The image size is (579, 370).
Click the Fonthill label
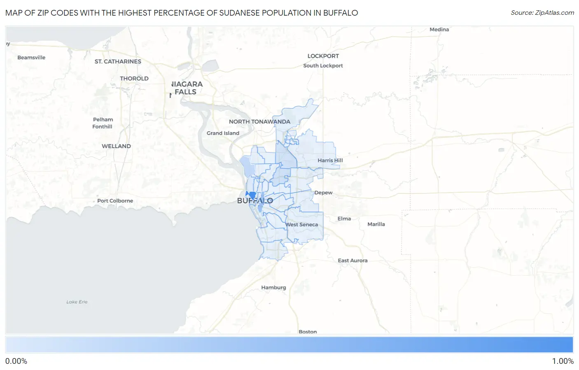(x=102, y=127)
